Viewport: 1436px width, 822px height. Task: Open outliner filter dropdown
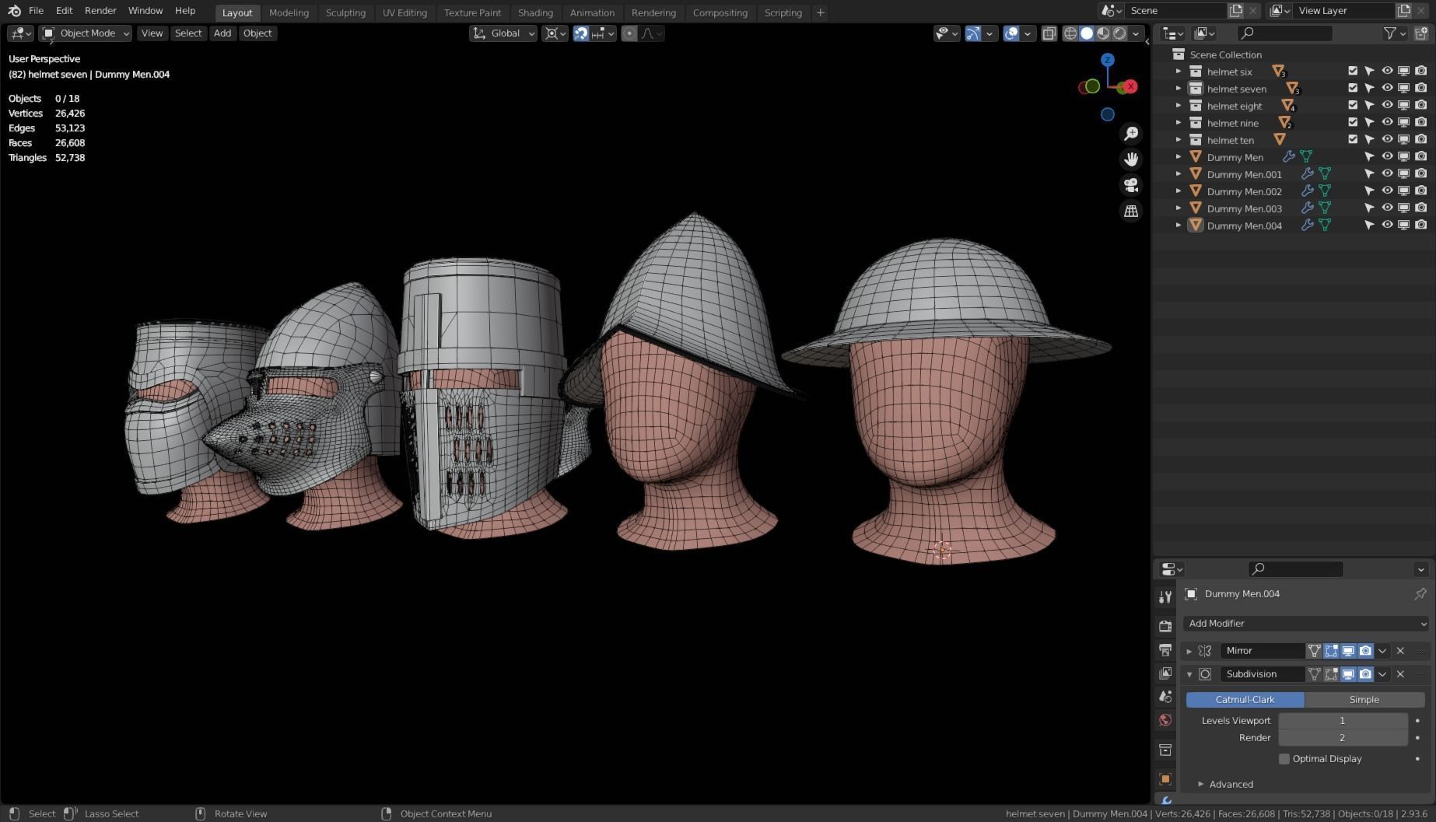pyautogui.click(x=1395, y=33)
